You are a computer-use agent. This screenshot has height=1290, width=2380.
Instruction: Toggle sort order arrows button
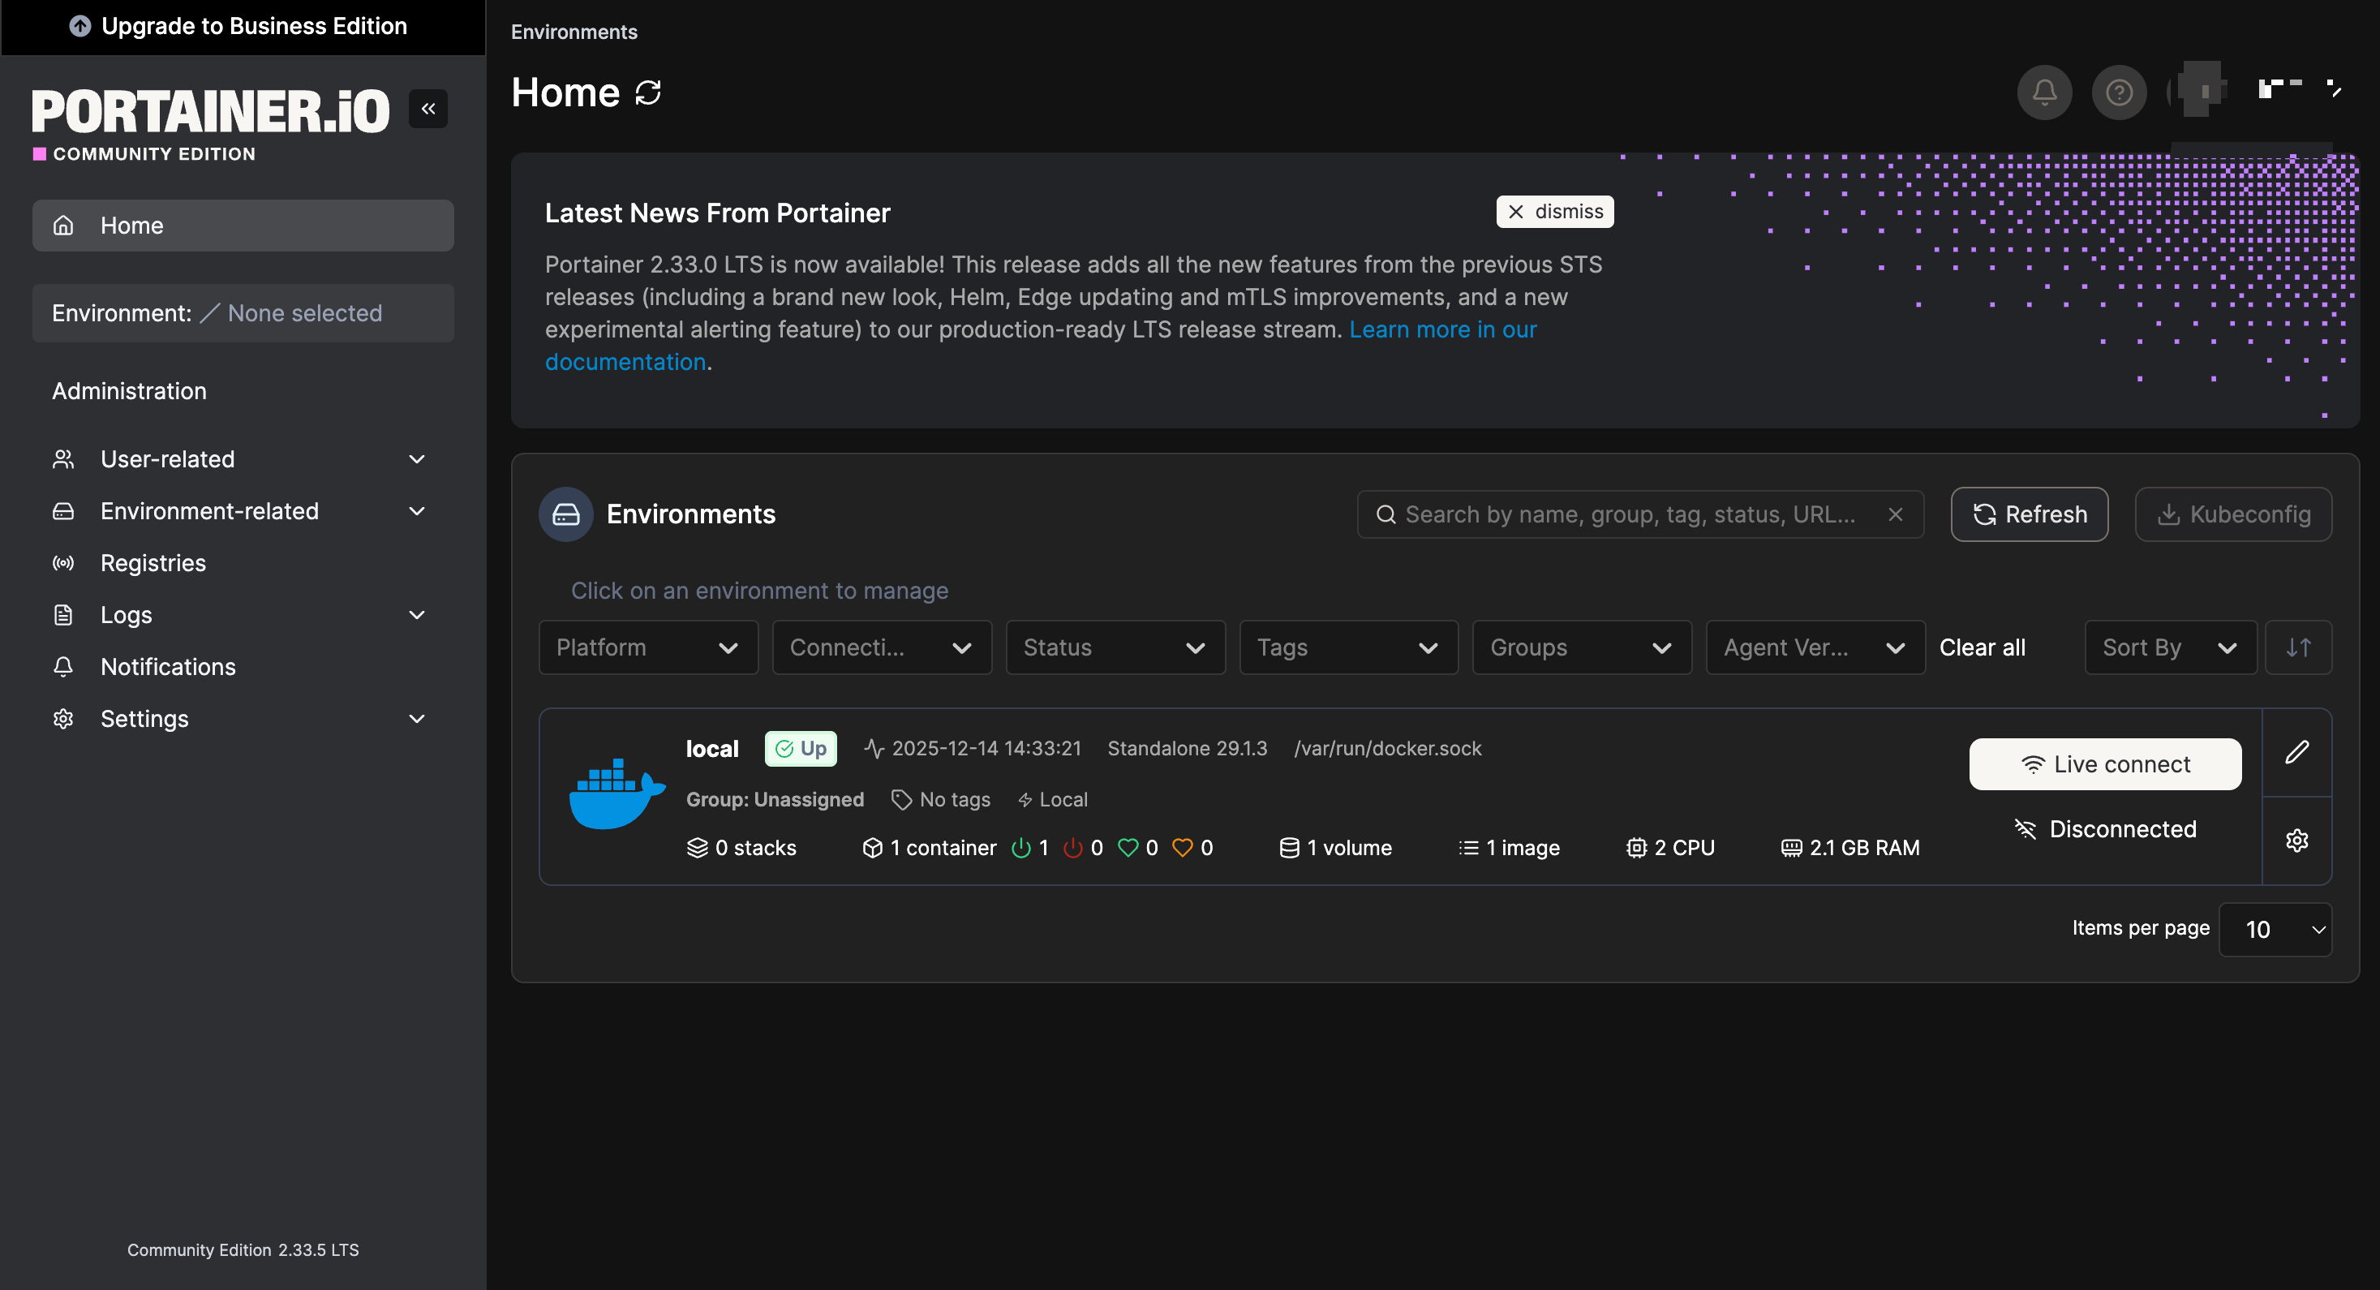click(x=2298, y=647)
